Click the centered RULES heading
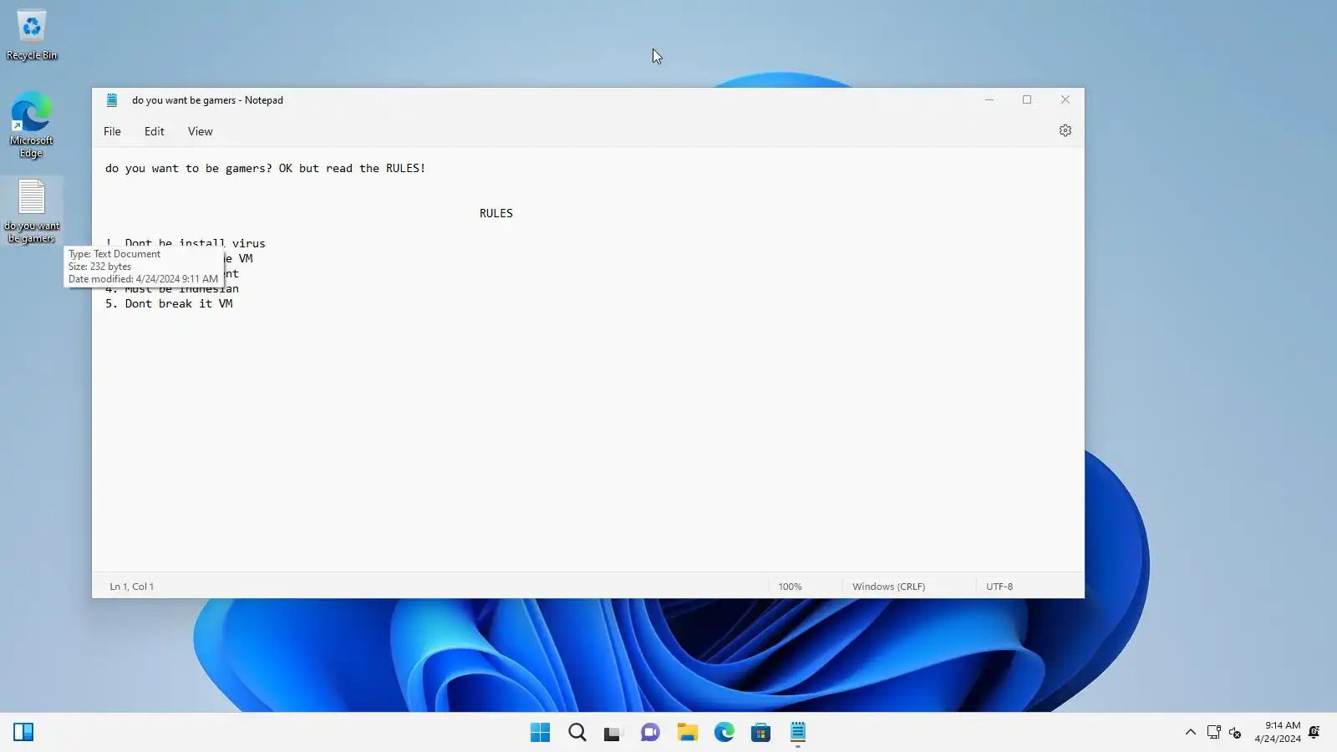 [x=496, y=213]
